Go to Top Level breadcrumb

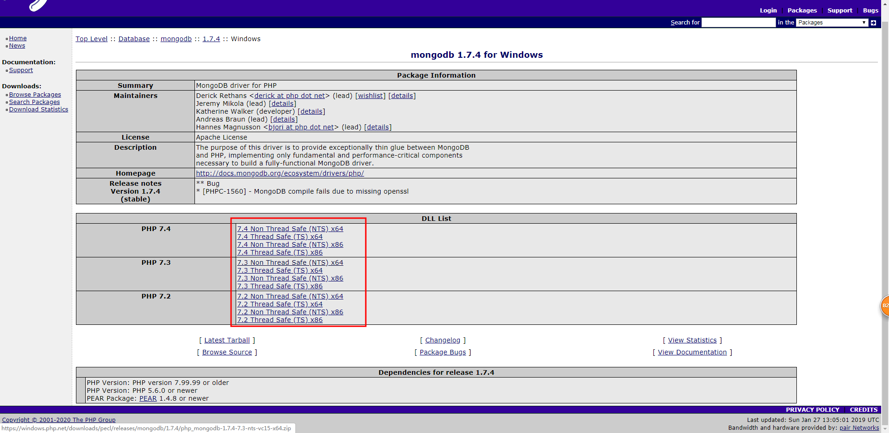(92, 39)
